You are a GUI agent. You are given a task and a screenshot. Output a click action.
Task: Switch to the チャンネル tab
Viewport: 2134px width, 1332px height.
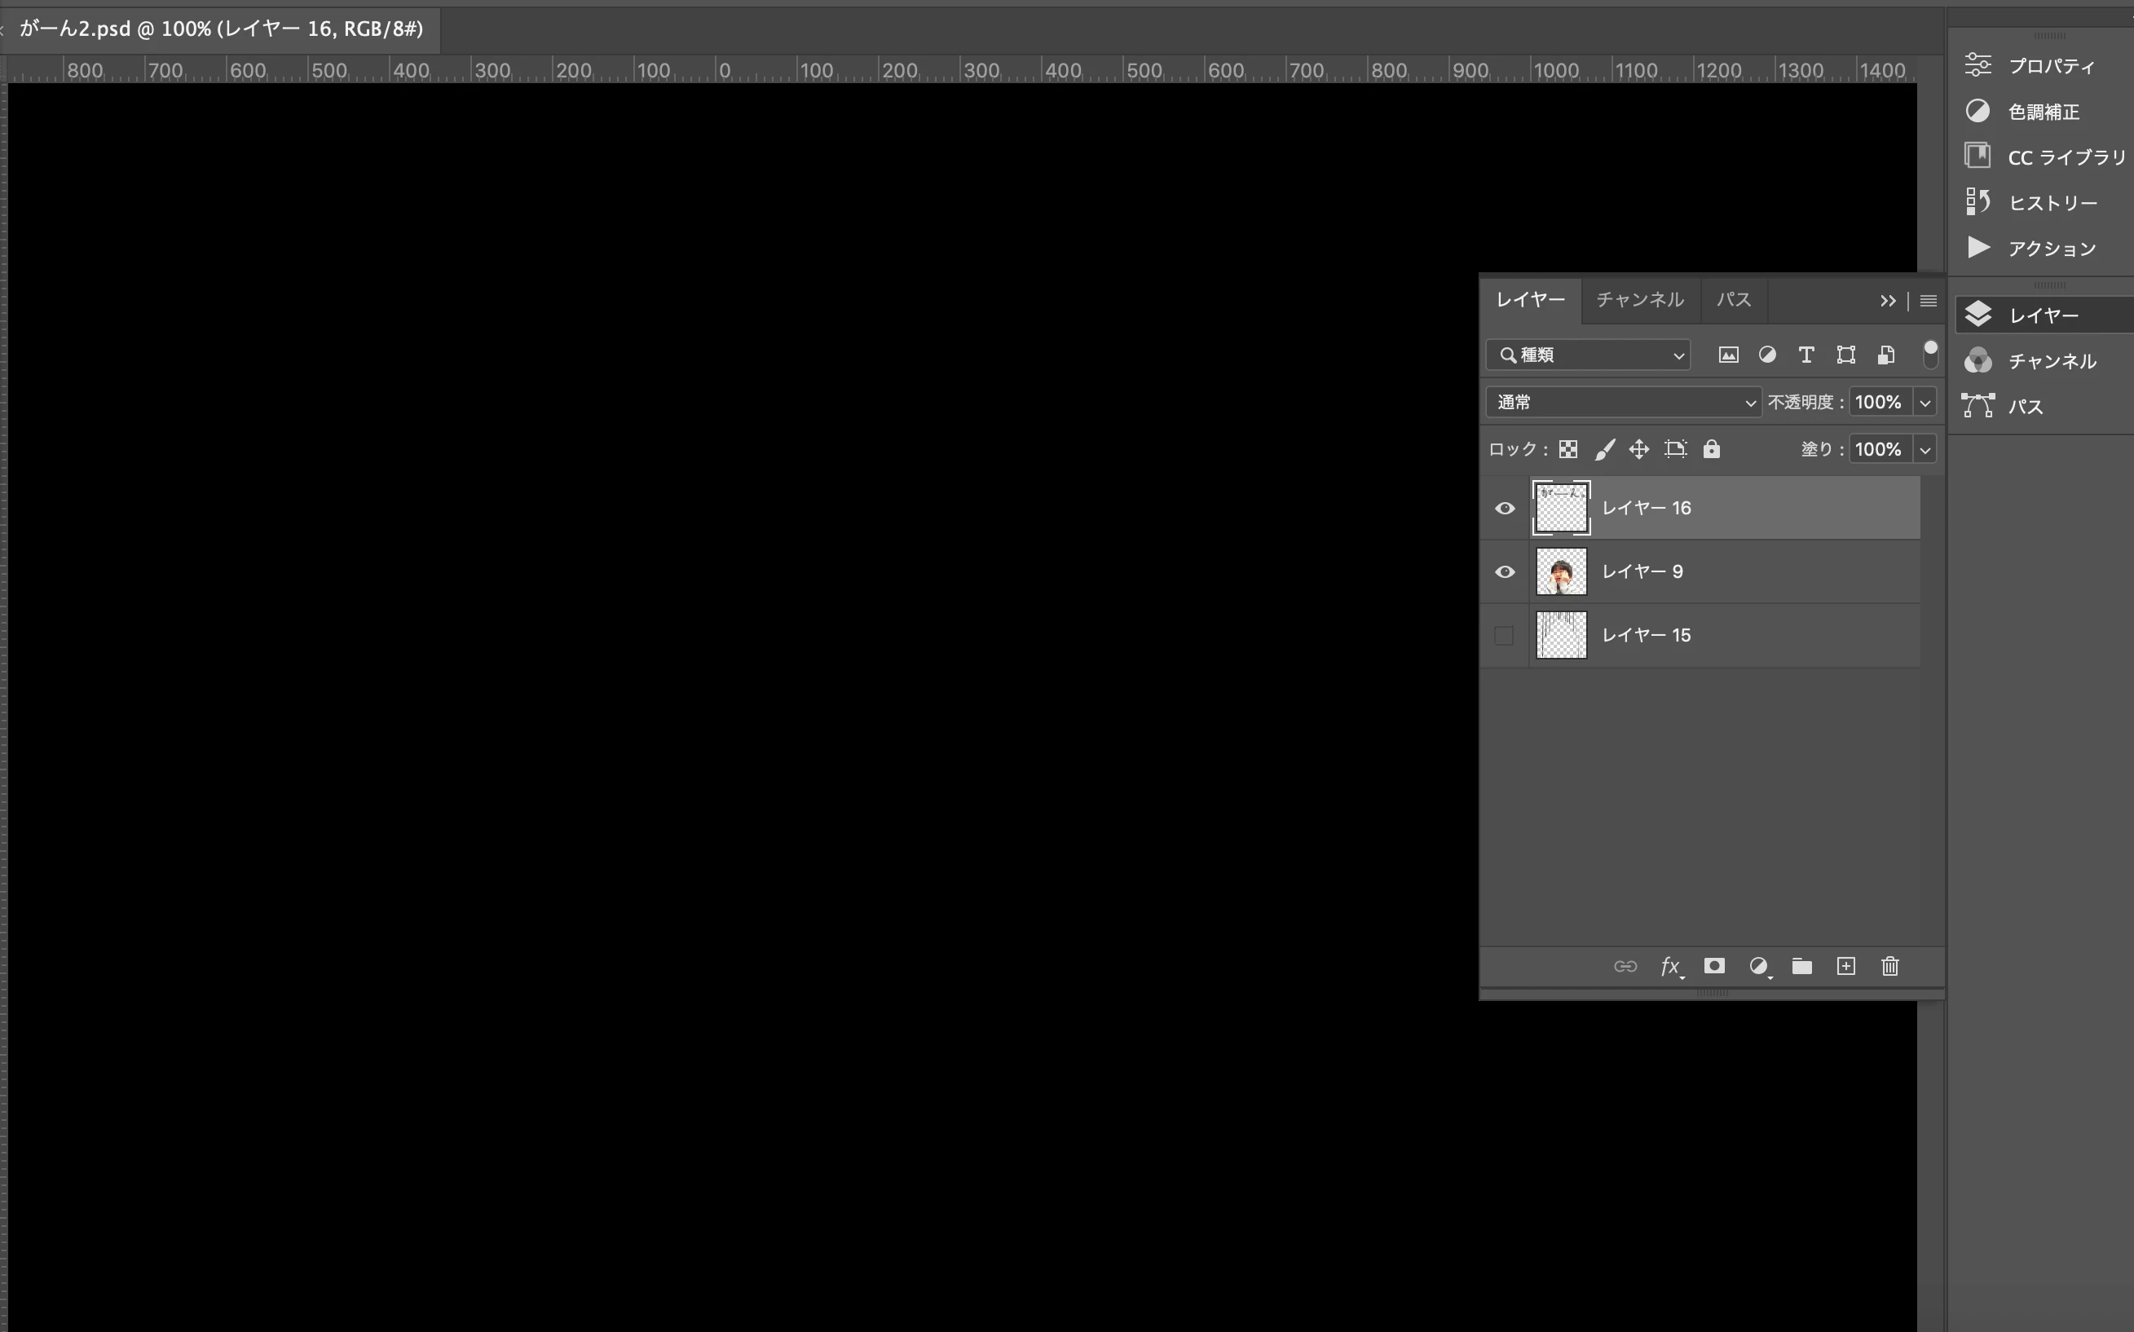pyautogui.click(x=1639, y=299)
